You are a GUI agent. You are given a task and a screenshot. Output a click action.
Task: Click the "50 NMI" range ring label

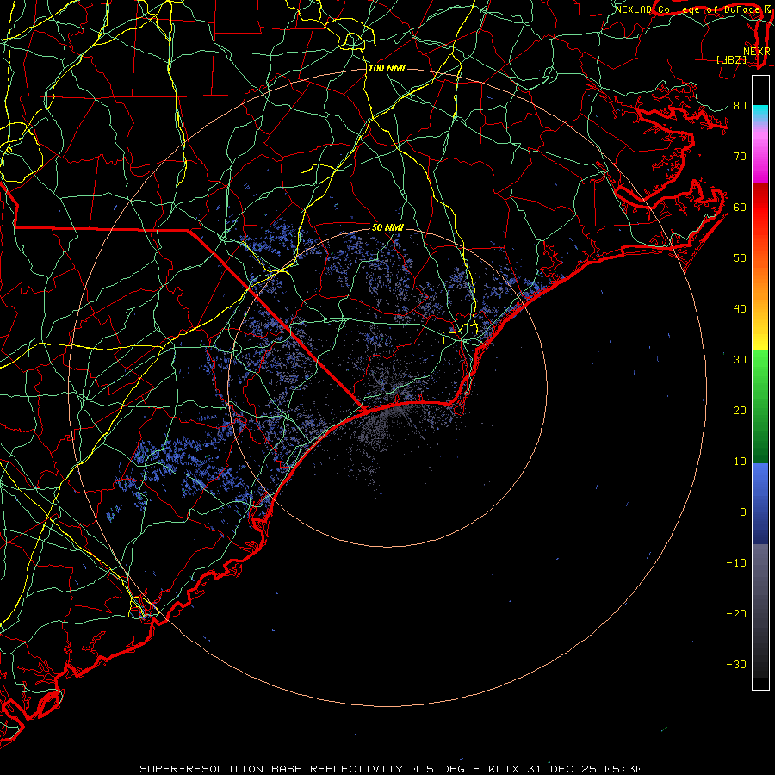click(387, 227)
